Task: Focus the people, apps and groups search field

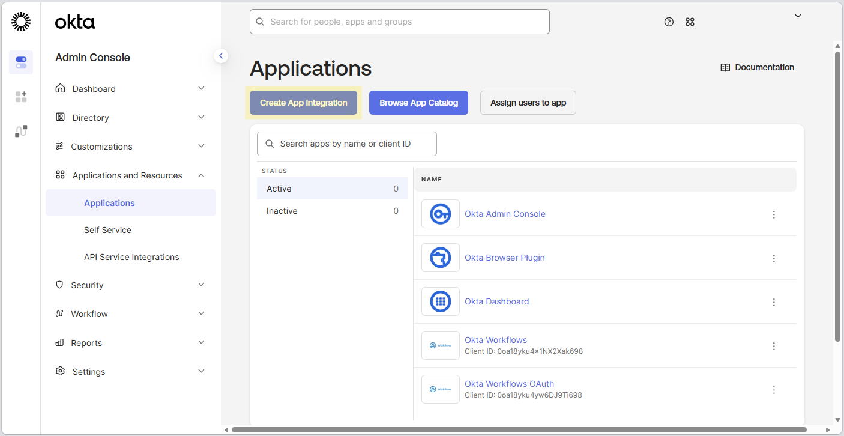Action: point(400,22)
